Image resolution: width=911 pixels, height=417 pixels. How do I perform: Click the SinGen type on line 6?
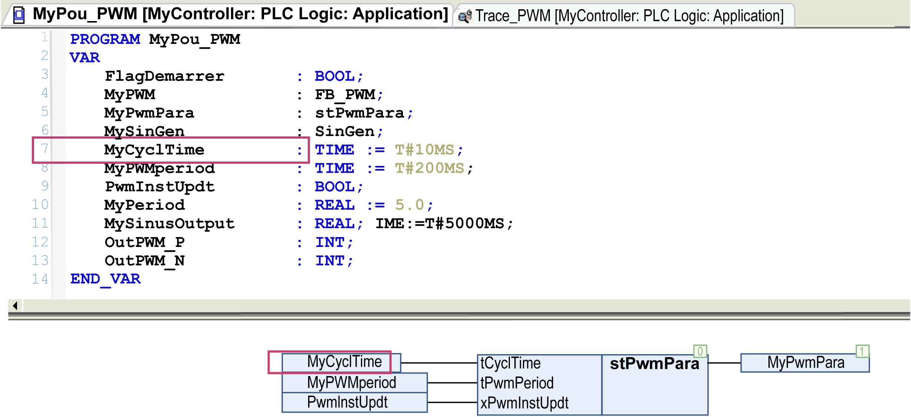pyautogui.click(x=345, y=132)
